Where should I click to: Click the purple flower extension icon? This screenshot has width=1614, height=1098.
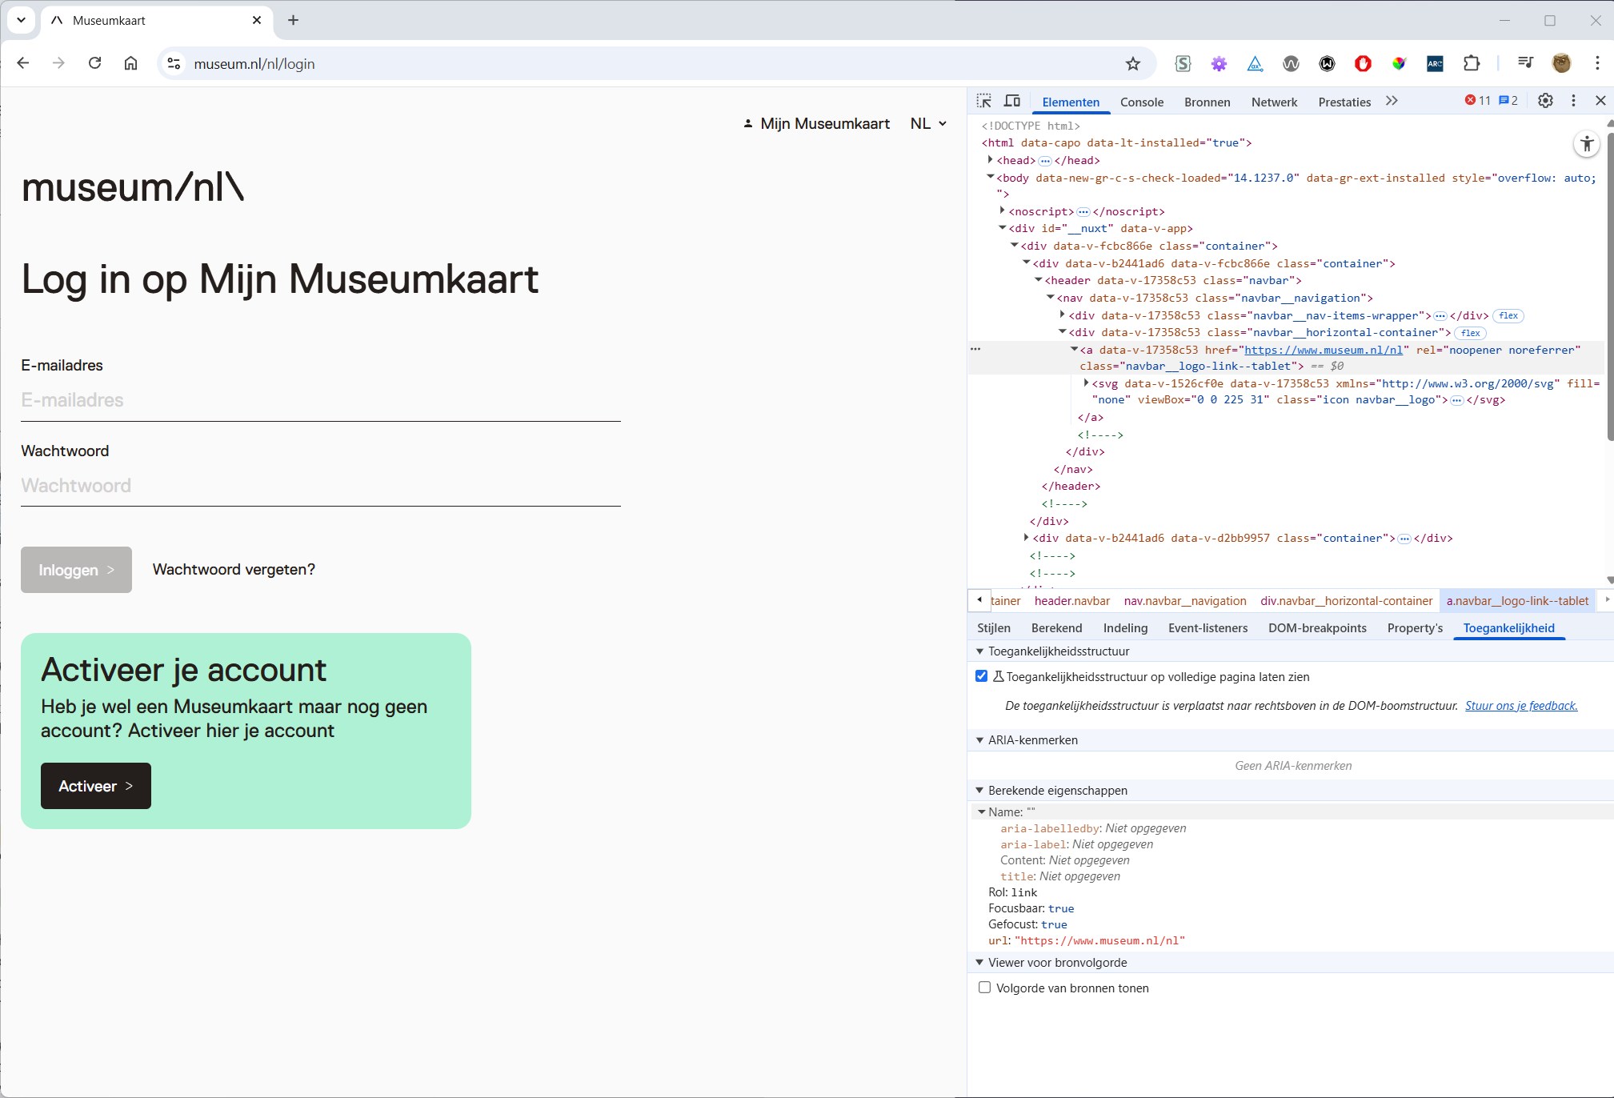click(x=1219, y=63)
